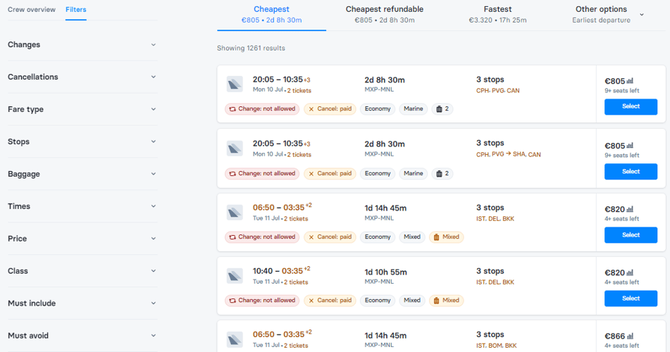Expand the Must avoid filter
Viewport: 670px width, 352px height.
click(82, 336)
